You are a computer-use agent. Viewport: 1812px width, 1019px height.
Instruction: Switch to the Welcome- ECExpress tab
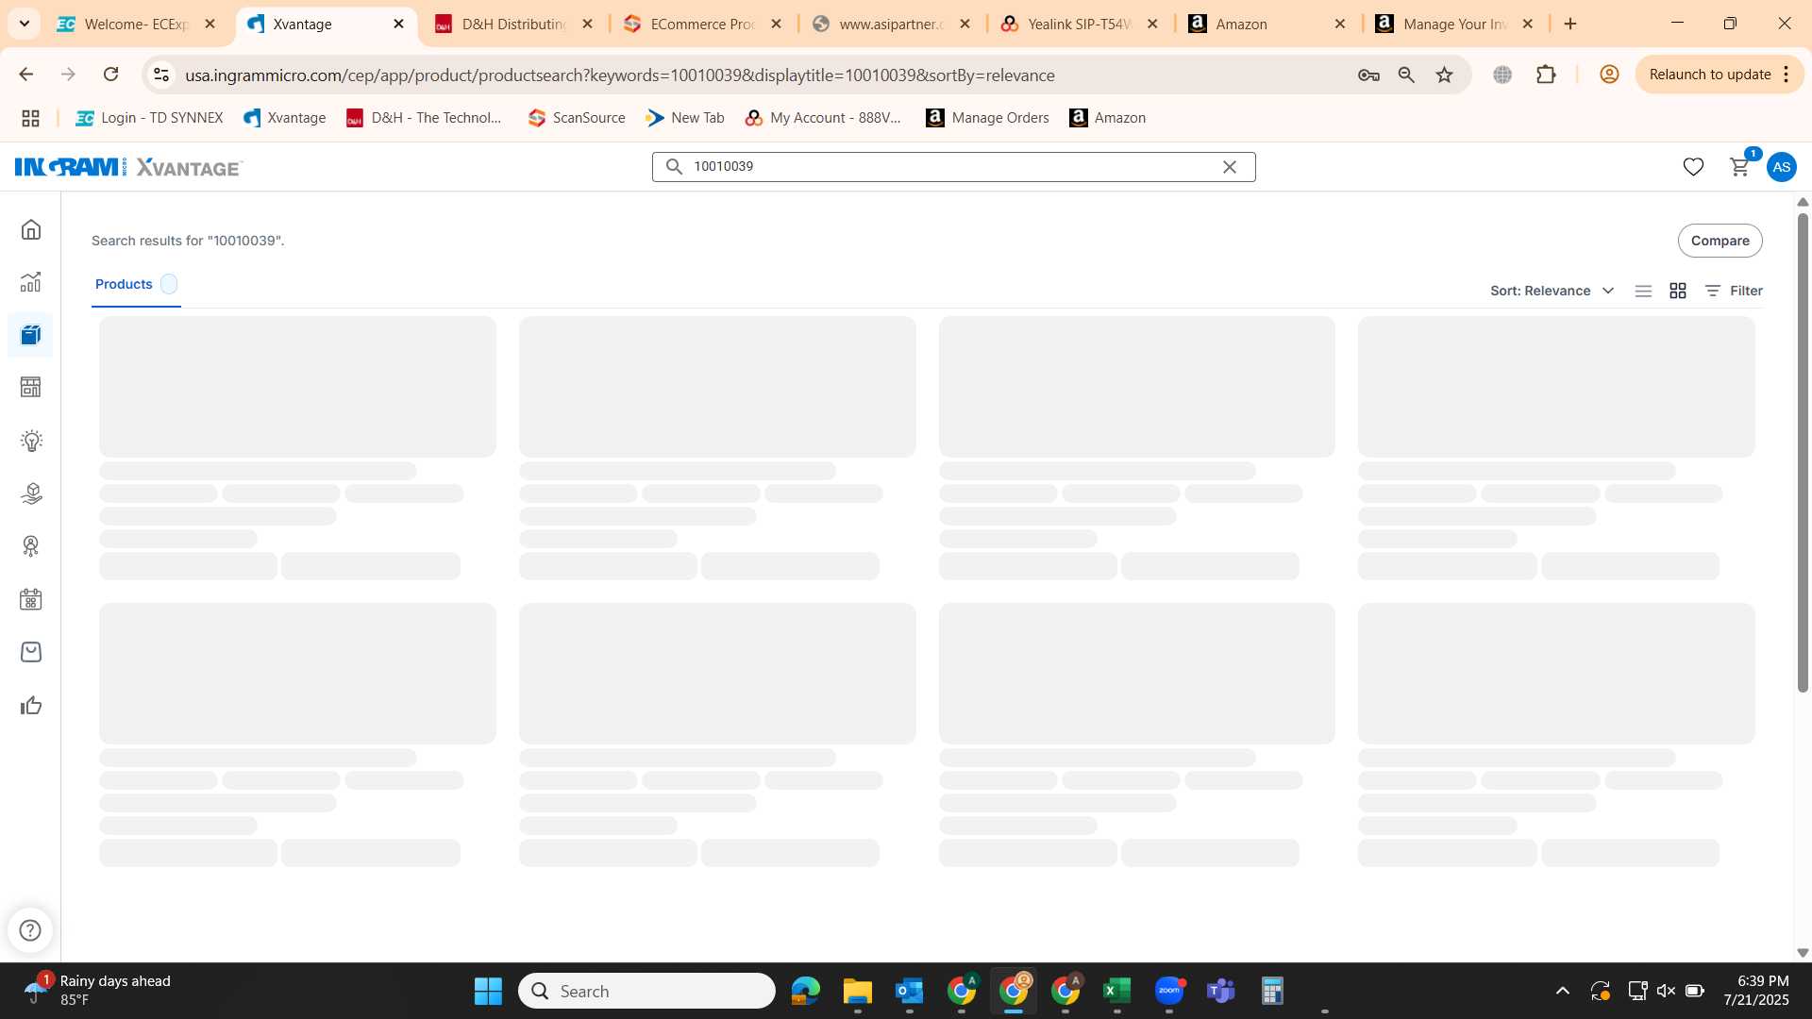pyautogui.click(x=136, y=24)
